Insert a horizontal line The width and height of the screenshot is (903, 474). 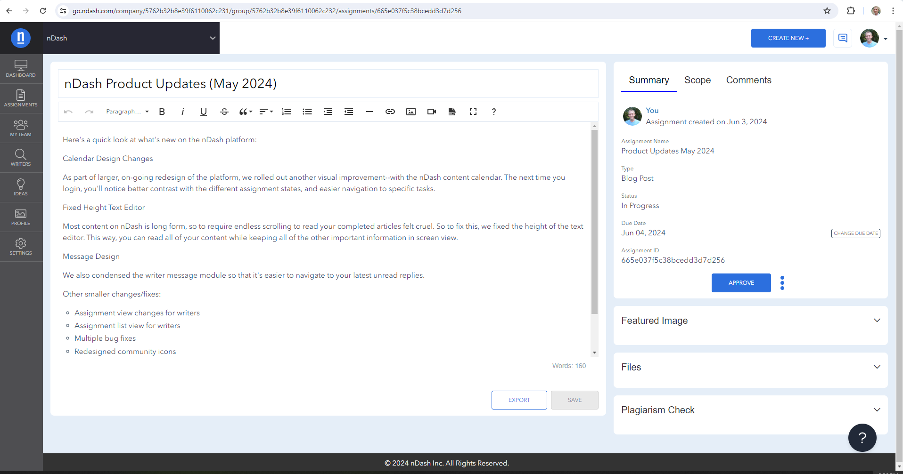click(369, 112)
